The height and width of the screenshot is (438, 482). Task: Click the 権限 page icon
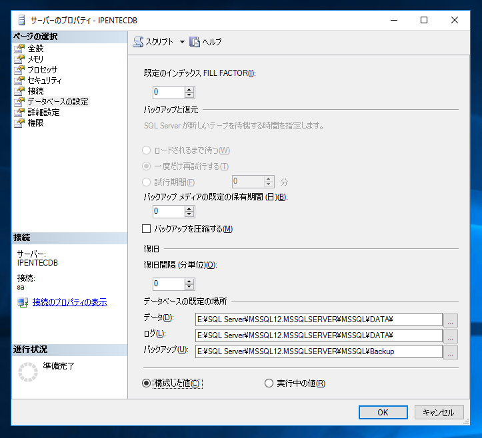pyautogui.click(x=19, y=122)
